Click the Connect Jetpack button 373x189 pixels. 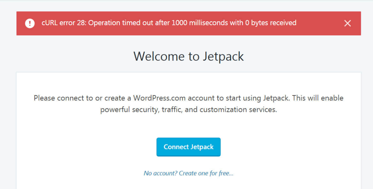pyautogui.click(x=189, y=147)
